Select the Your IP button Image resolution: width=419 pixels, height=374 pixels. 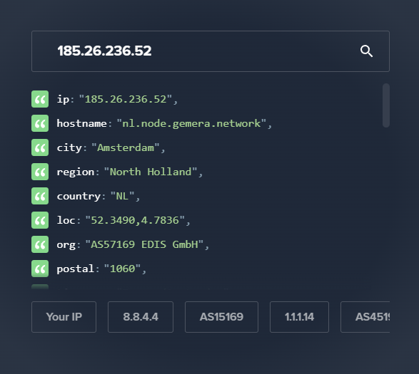(64, 317)
